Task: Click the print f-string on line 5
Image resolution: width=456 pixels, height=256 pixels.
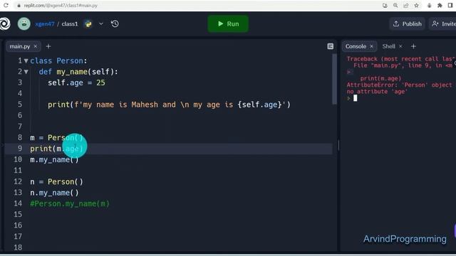Action: 169,105
